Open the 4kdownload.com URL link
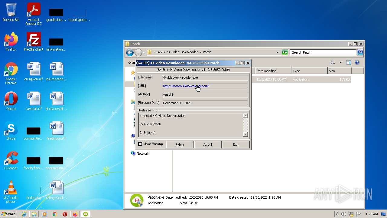The height and width of the screenshot is (218, 387). coord(186,86)
